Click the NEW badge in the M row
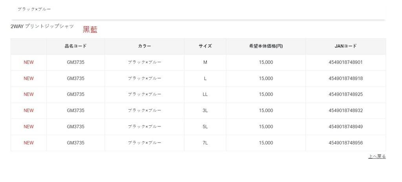This screenshot has height=182, width=402. pos(29,62)
